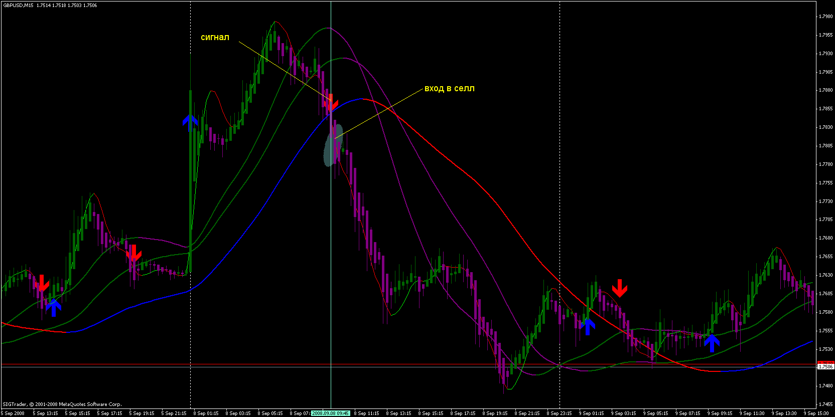Click the gray ellipse marking the sell entry
The width and height of the screenshot is (835, 417).
pos(332,145)
